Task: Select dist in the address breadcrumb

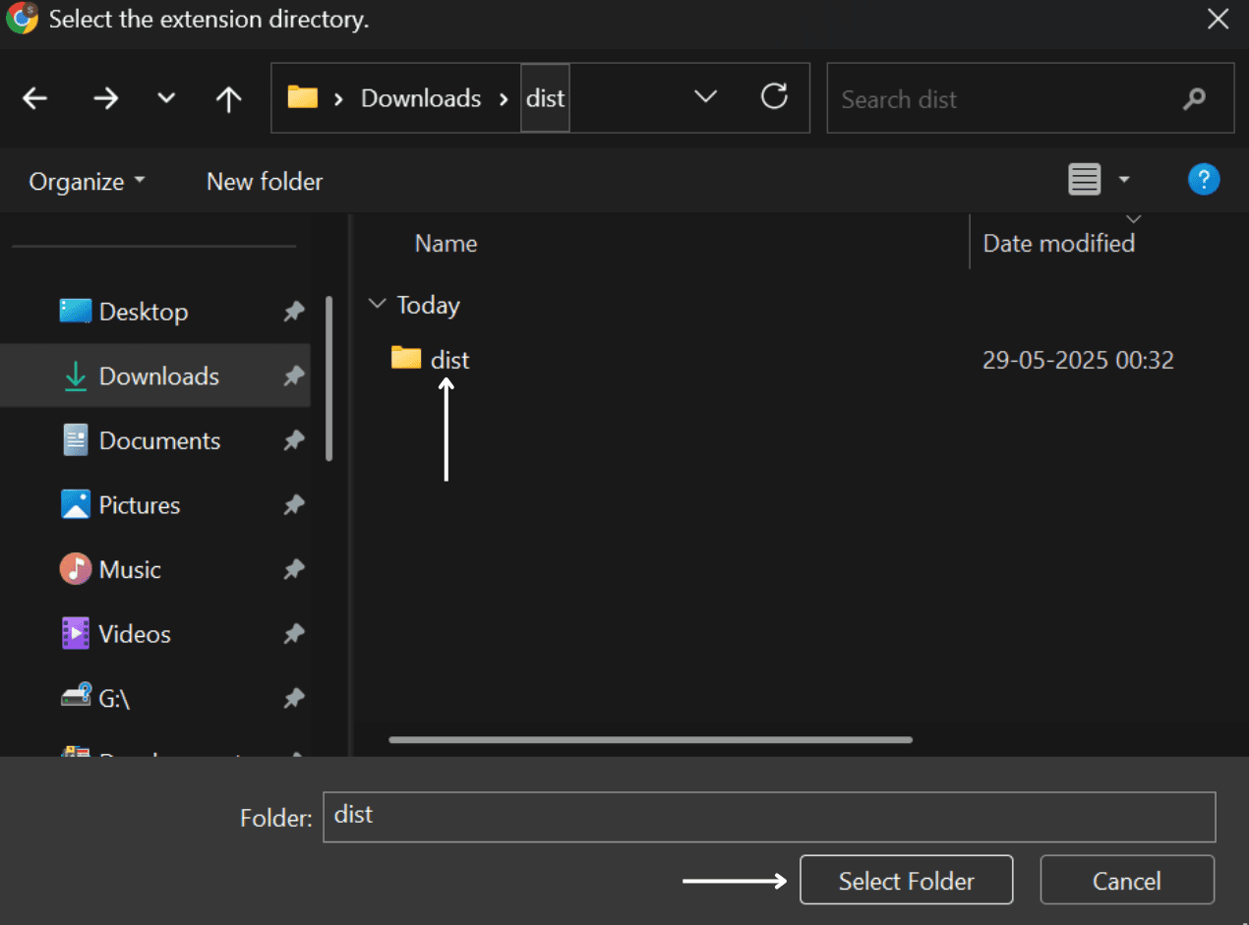Action: click(546, 98)
